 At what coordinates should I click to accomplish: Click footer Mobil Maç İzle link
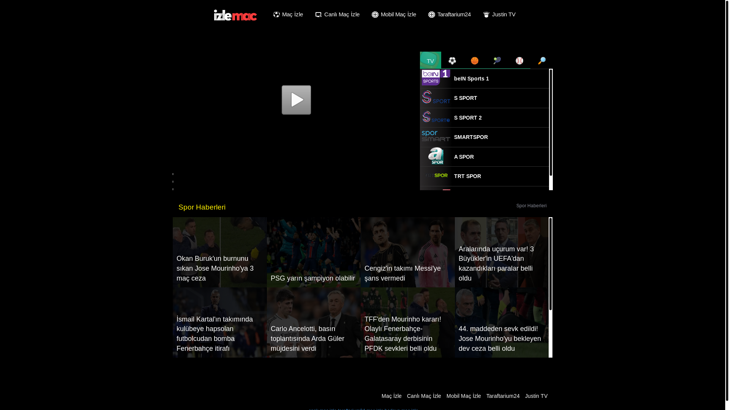pyautogui.click(x=464, y=396)
